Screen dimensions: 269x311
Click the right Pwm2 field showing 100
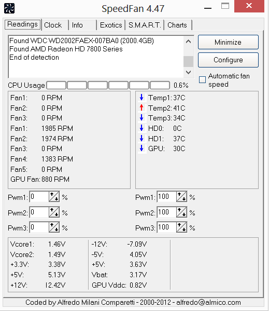pos(167,212)
